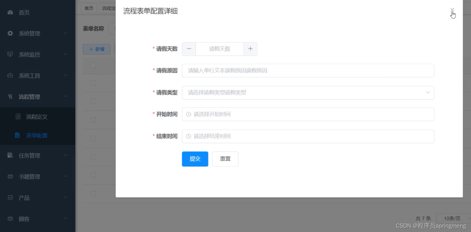Click the 请假类型 field label

tap(167, 92)
